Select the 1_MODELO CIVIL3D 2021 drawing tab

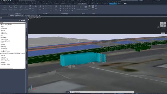coord(15,15)
